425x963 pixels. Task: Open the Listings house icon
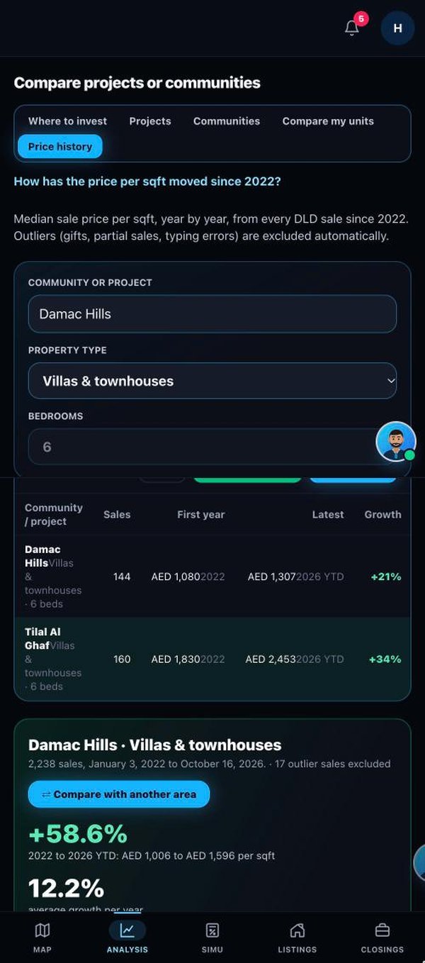tap(297, 930)
